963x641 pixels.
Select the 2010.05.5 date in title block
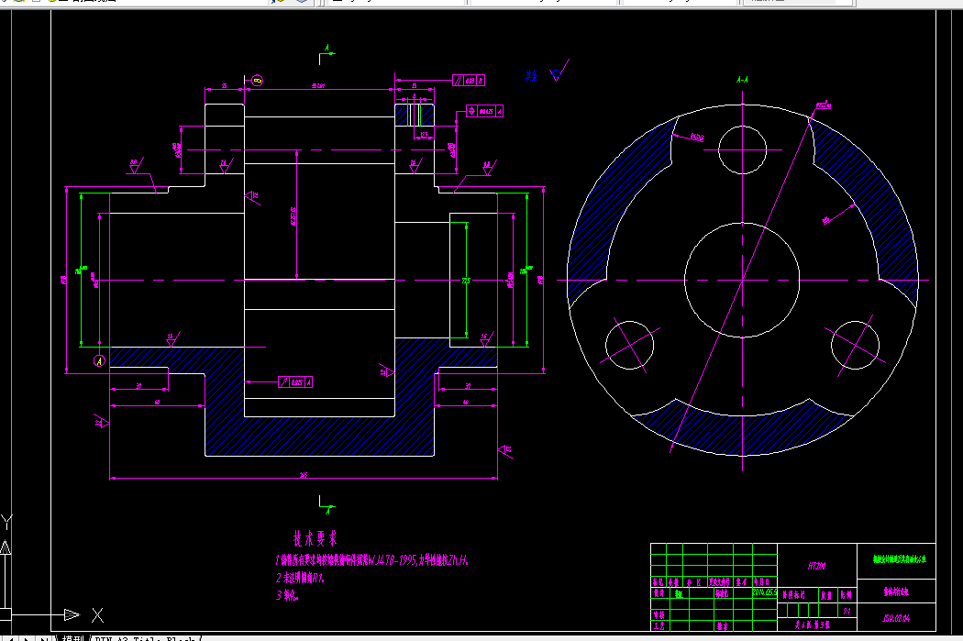click(765, 592)
